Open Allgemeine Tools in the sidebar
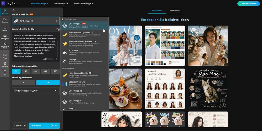This screenshot has height=131, width=262. [x=5, y=45]
